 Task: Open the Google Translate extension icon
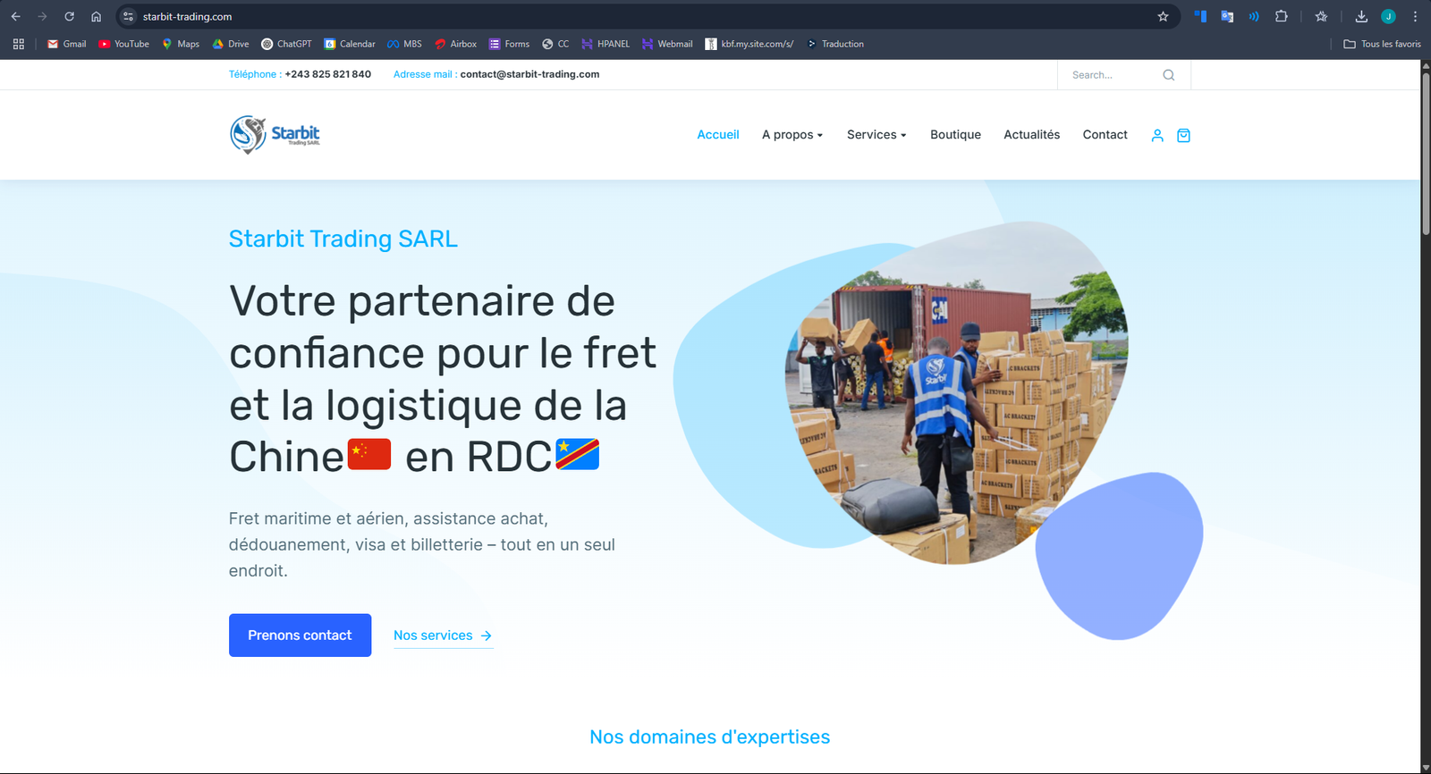[1227, 16]
